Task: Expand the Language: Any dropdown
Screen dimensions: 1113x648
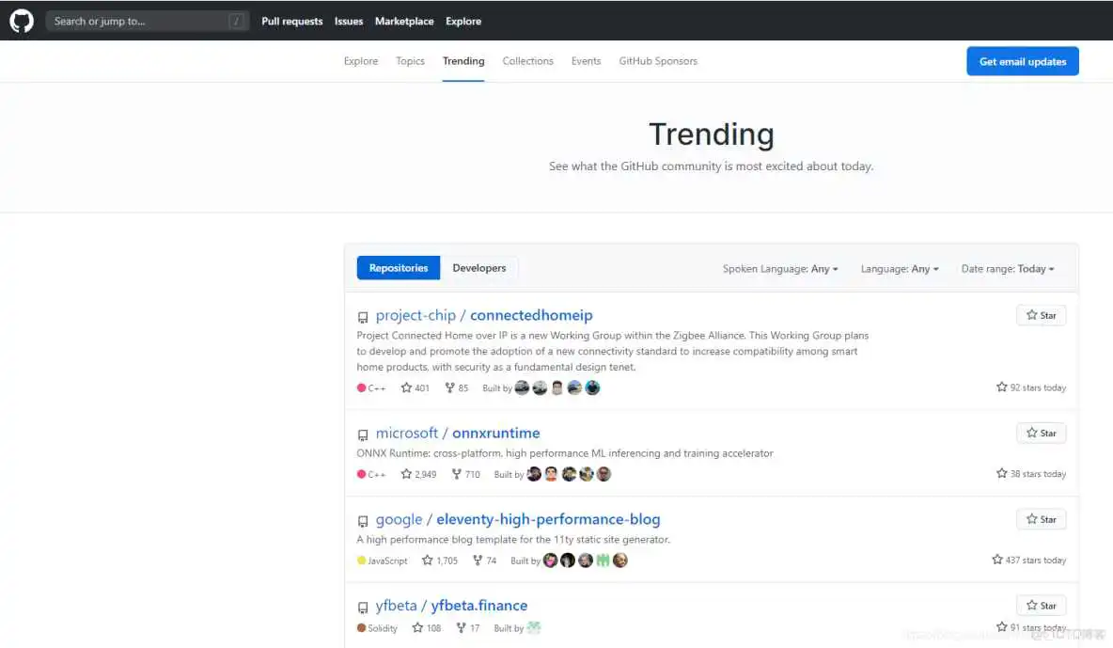Action: coord(900,269)
